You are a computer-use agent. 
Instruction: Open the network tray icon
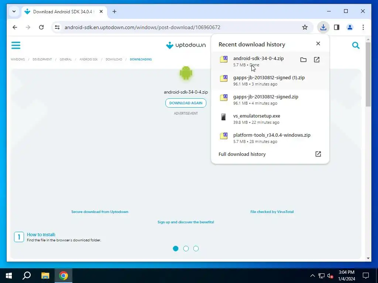[x=322, y=276]
